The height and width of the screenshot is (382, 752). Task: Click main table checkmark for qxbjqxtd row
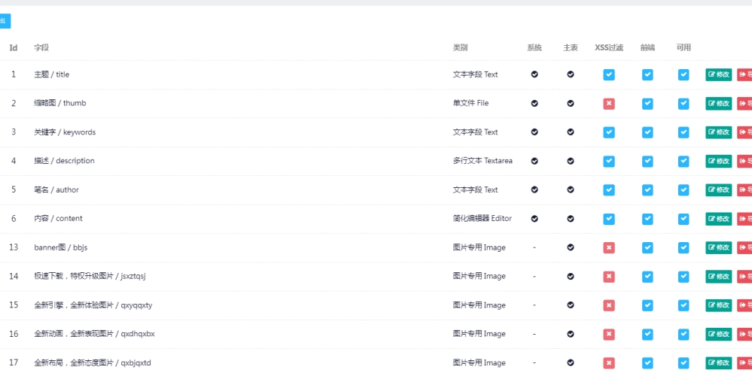pos(571,363)
